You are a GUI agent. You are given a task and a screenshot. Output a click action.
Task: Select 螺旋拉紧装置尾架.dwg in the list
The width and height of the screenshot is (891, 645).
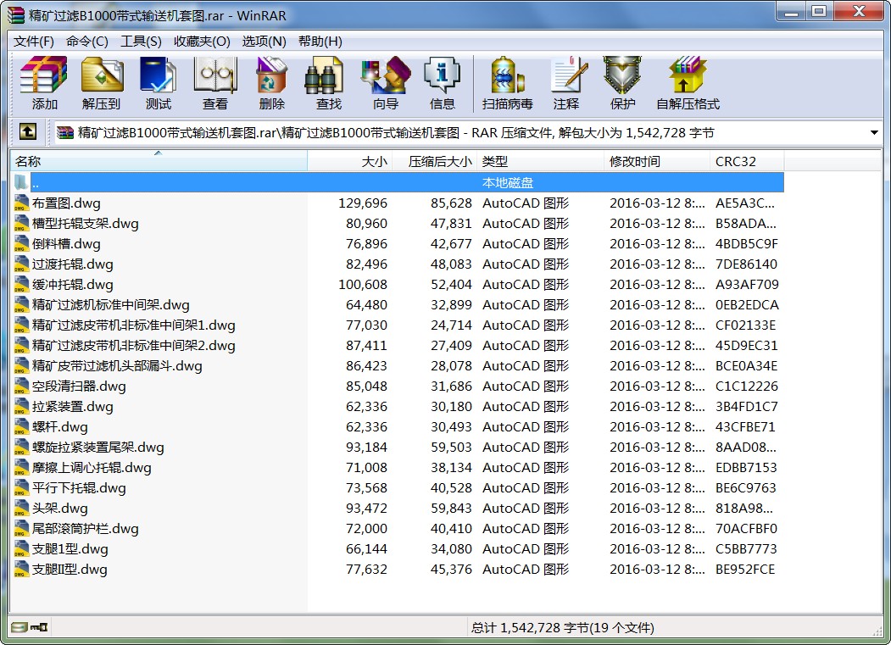coord(97,448)
